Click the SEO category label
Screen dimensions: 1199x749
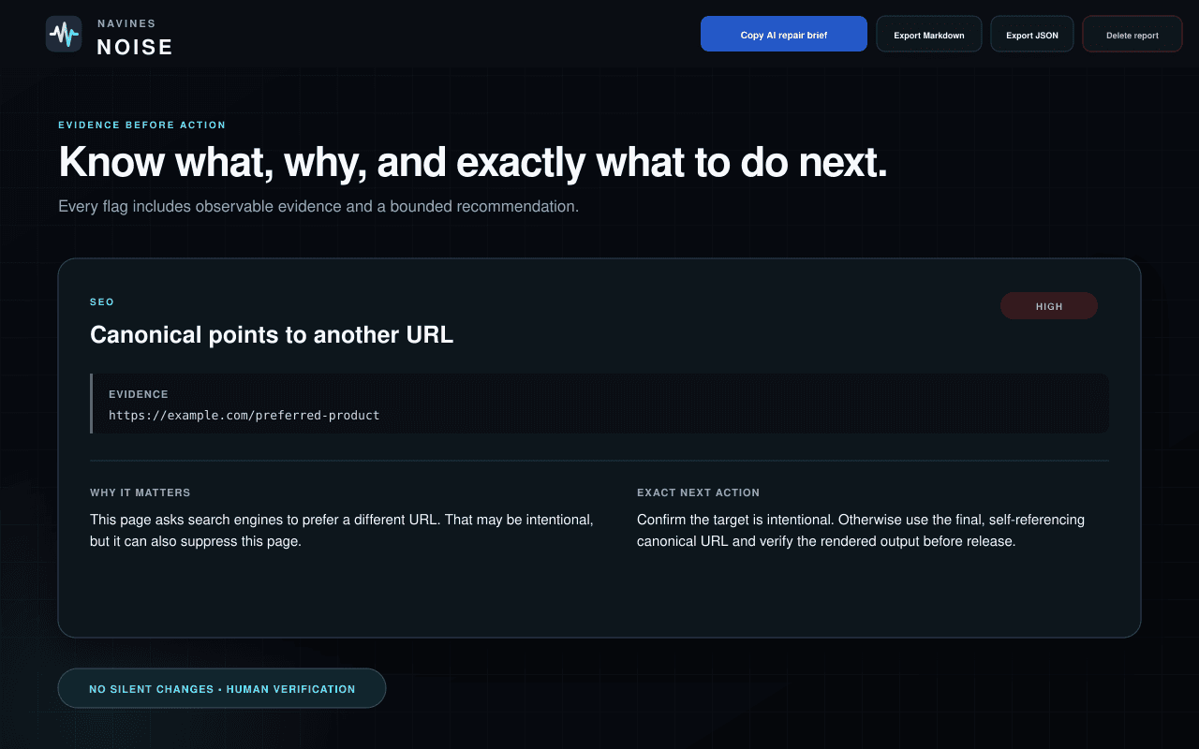[102, 301]
